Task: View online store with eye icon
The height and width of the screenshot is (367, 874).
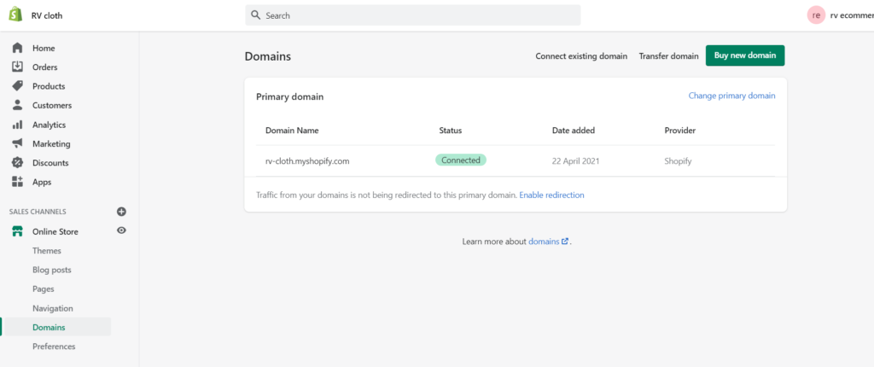Action: point(121,230)
